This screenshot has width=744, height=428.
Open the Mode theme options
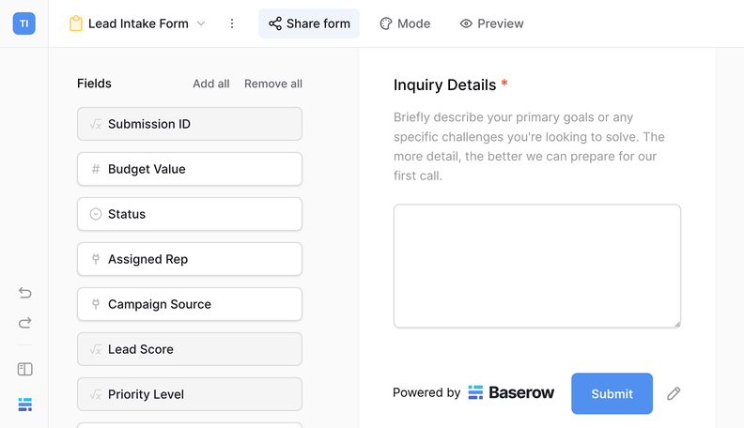[x=405, y=23]
